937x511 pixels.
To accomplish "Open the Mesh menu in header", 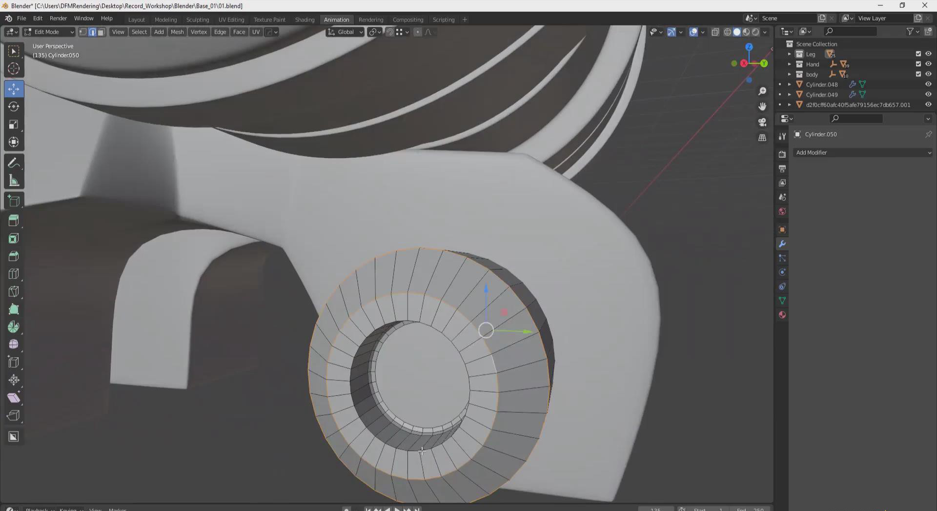I will (177, 32).
